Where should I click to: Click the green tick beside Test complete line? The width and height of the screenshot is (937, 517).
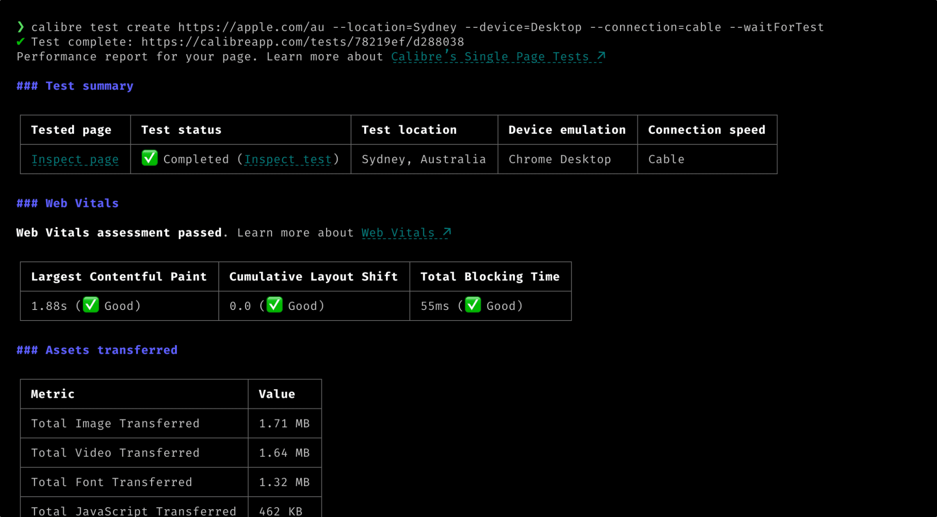tap(20, 42)
